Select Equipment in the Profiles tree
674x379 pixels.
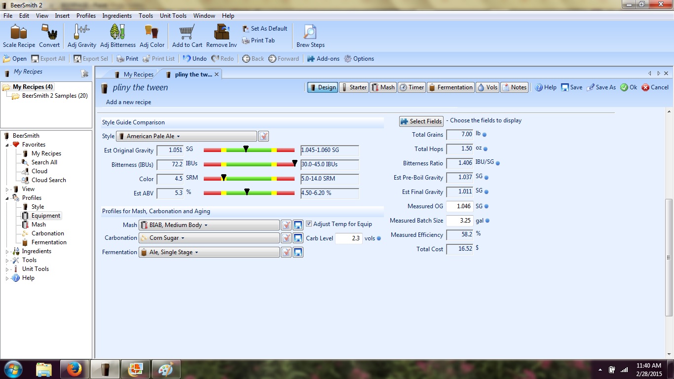[x=46, y=216]
